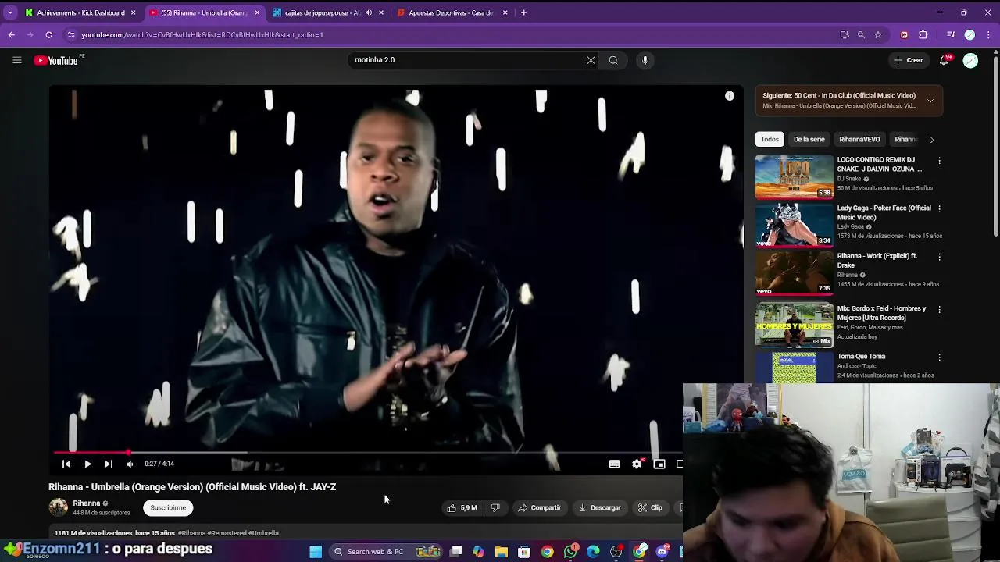Open the browser extensions puzzle icon
Image resolution: width=1000 pixels, height=562 pixels.
click(x=923, y=35)
